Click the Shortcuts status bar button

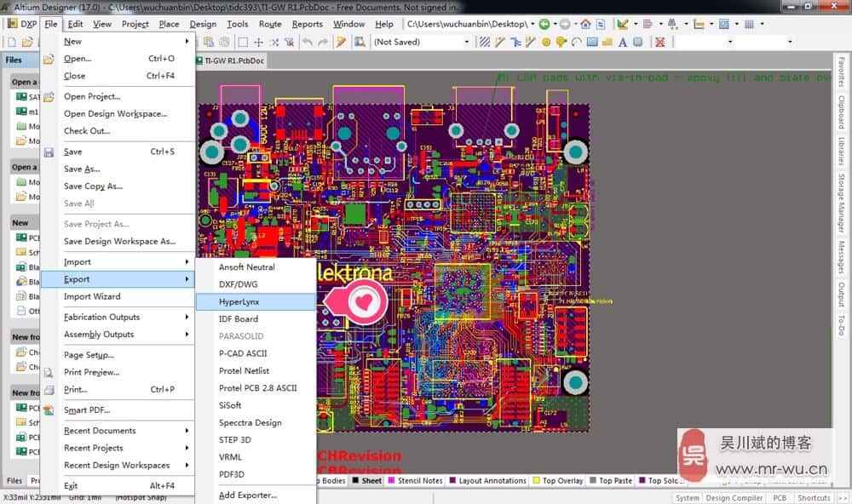[x=814, y=498]
